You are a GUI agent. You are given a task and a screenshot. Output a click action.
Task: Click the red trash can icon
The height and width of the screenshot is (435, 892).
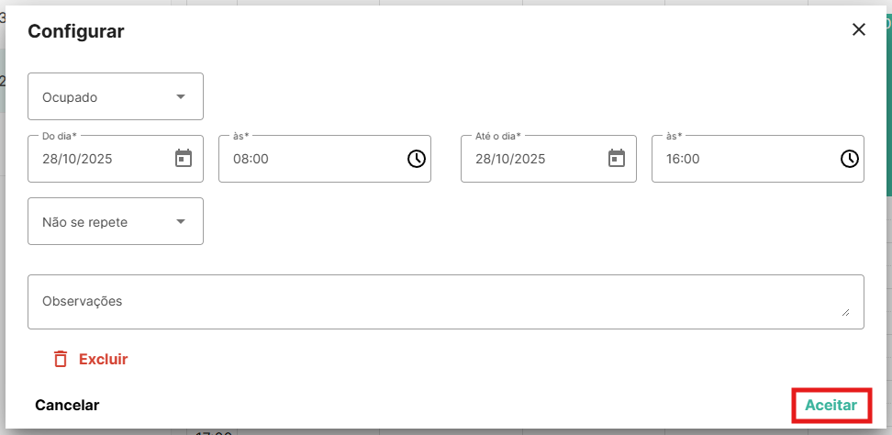tap(61, 359)
